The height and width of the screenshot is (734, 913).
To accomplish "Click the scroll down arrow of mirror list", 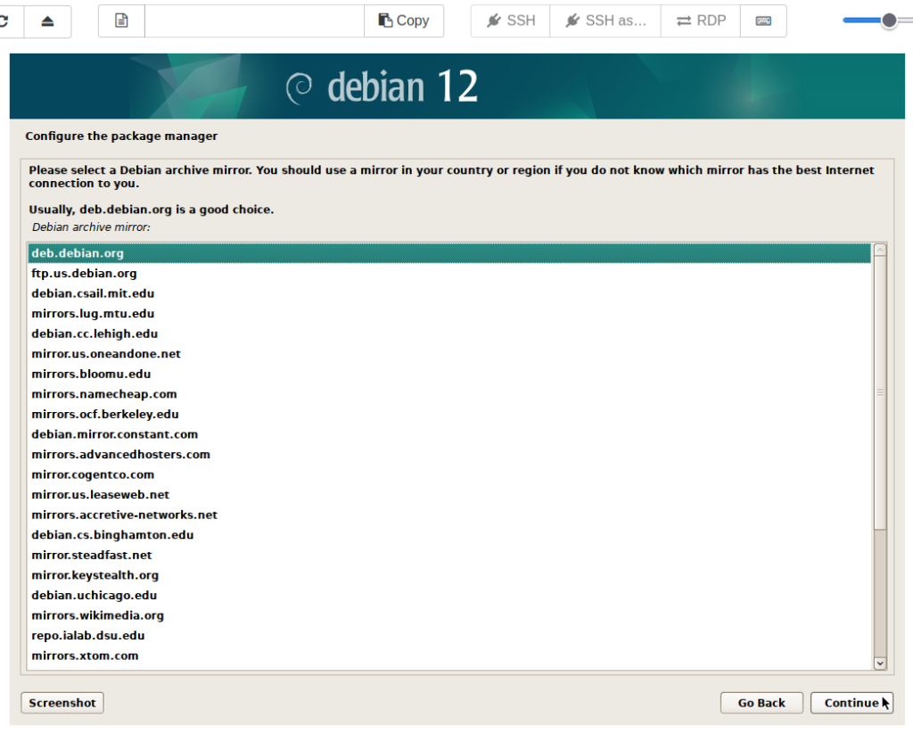I will [880, 663].
